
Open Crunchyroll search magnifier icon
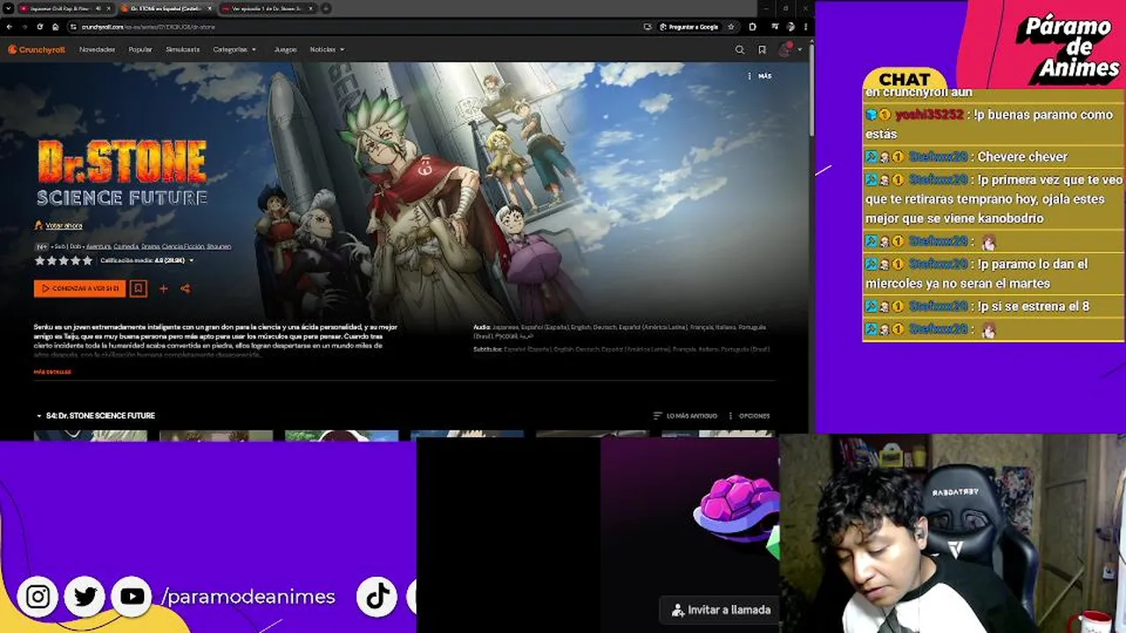tap(740, 50)
